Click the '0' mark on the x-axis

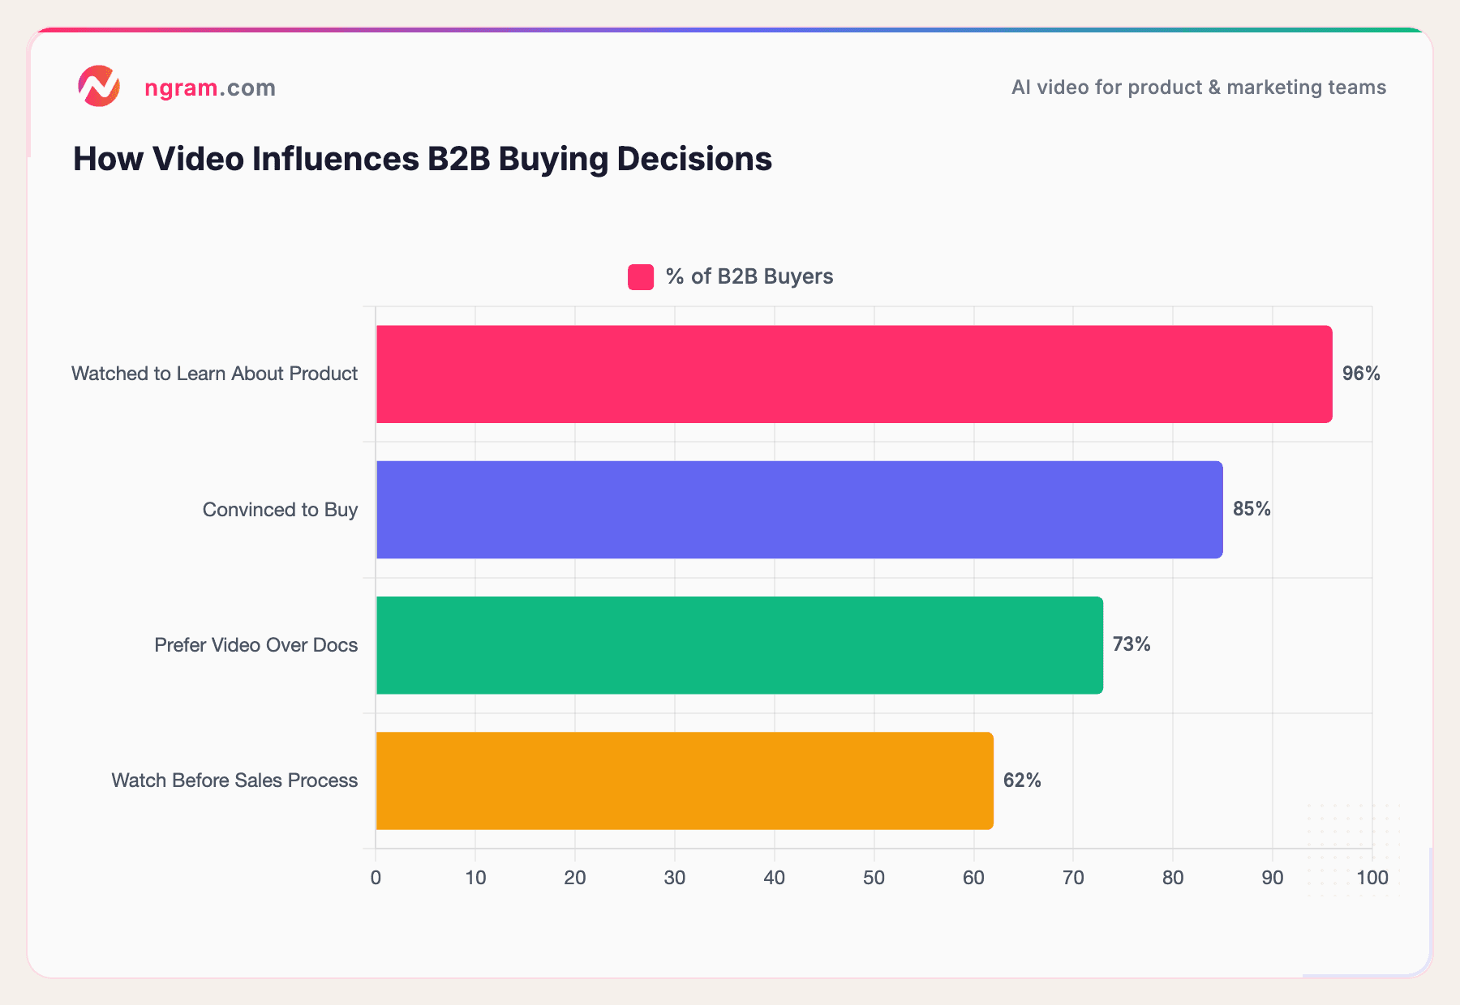click(375, 877)
